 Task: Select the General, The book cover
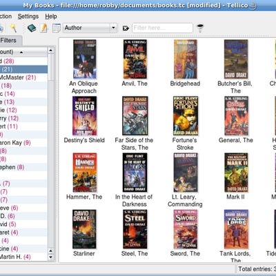(236, 116)
